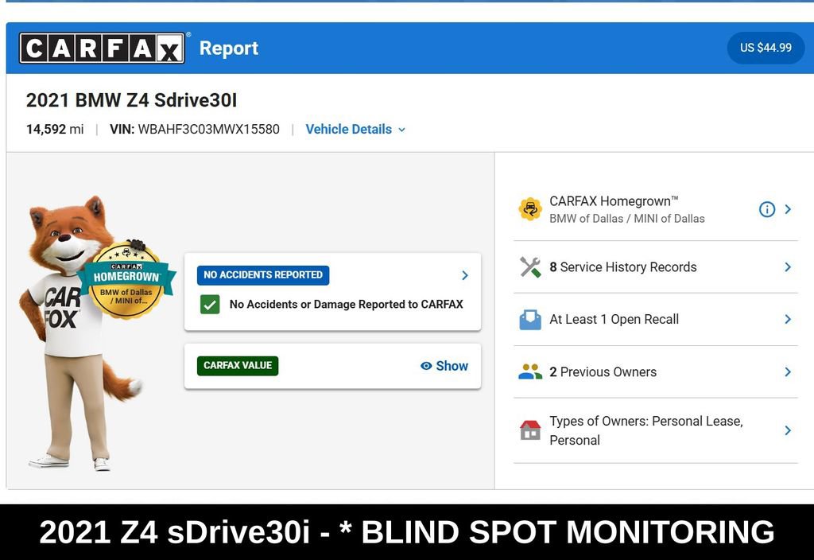This screenshot has height=560, width=814.
Task: Expand the Vehicle Details dropdown
Action: (x=355, y=130)
